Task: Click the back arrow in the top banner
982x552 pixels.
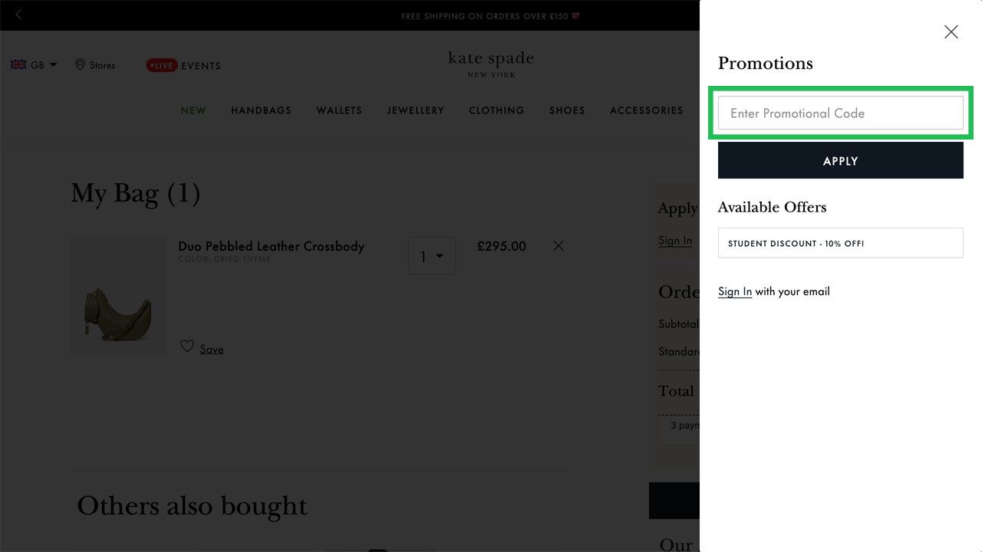Action: coord(18,15)
